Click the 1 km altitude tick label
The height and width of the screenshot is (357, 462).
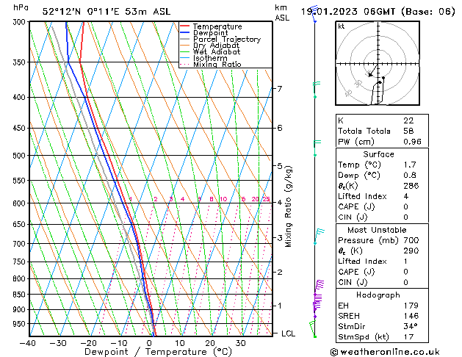(280, 306)
